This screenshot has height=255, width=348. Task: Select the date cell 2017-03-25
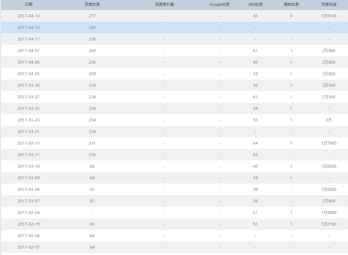[29, 108]
